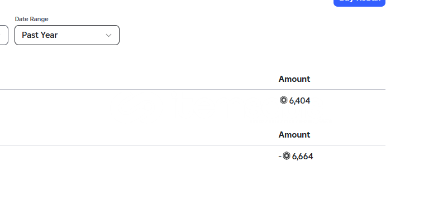Screen dimensions: 443x215
Task: Click the Robux icon beside 6,664
Action: tap(286, 156)
